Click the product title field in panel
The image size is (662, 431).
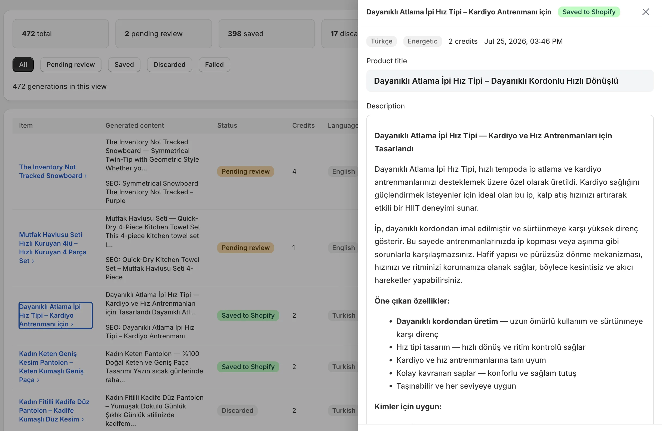click(510, 81)
